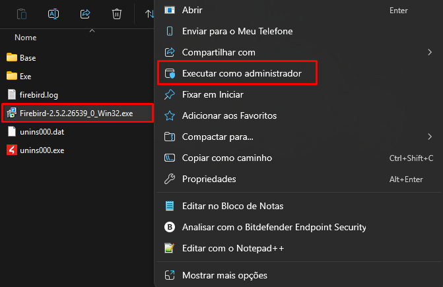Screen dimensions: 443x287
Task: Click the Share icon in the toolbar
Action: (x=85, y=13)
